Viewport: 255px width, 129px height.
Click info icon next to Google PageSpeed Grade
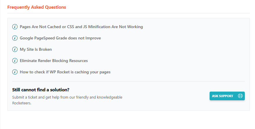coord(15,38)
